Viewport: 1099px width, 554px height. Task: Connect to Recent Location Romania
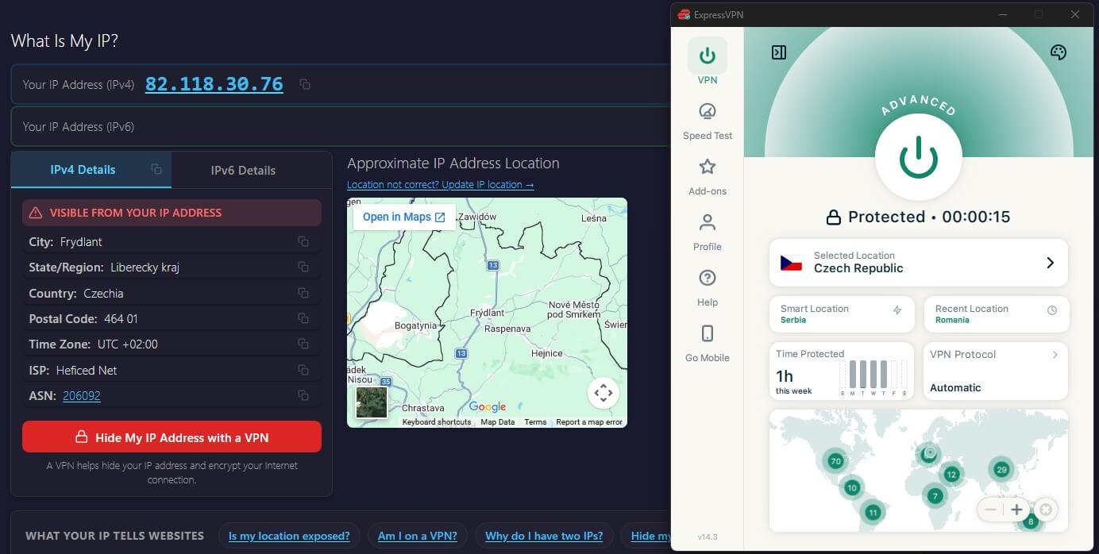997,314
